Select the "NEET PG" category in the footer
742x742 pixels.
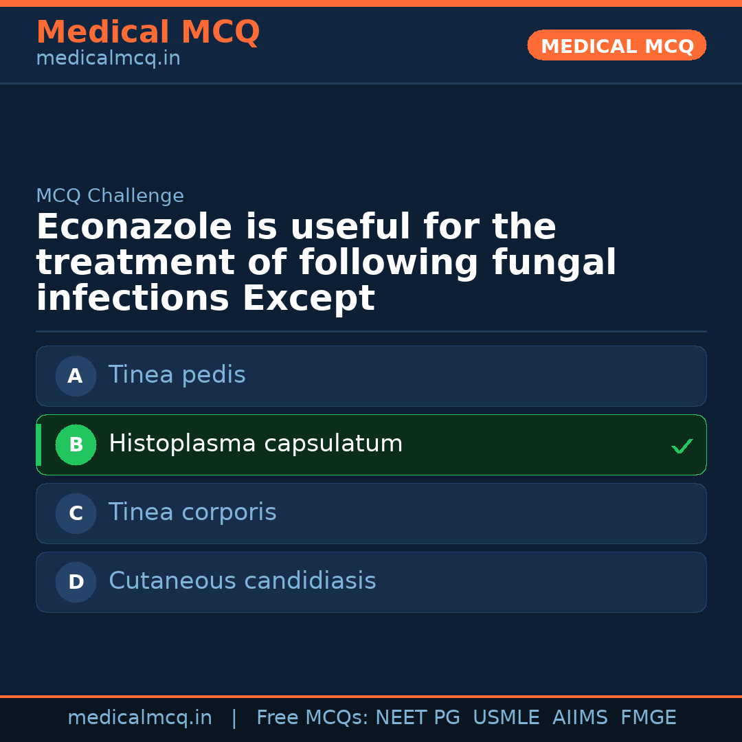[417, 717]
